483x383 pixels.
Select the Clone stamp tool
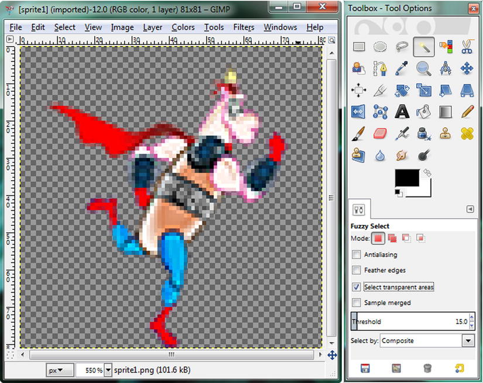[446, 133]
